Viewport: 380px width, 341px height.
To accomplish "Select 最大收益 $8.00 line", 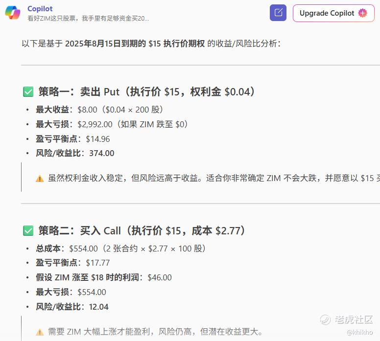I will [99, 110].
